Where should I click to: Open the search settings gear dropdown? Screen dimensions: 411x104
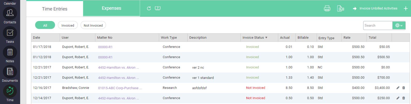(399, 25)
